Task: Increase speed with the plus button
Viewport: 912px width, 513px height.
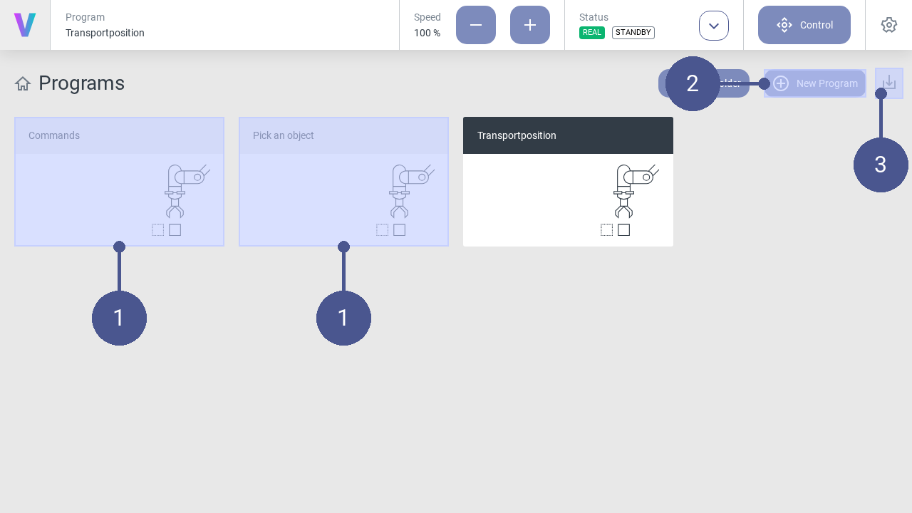Action: [529, 25]
